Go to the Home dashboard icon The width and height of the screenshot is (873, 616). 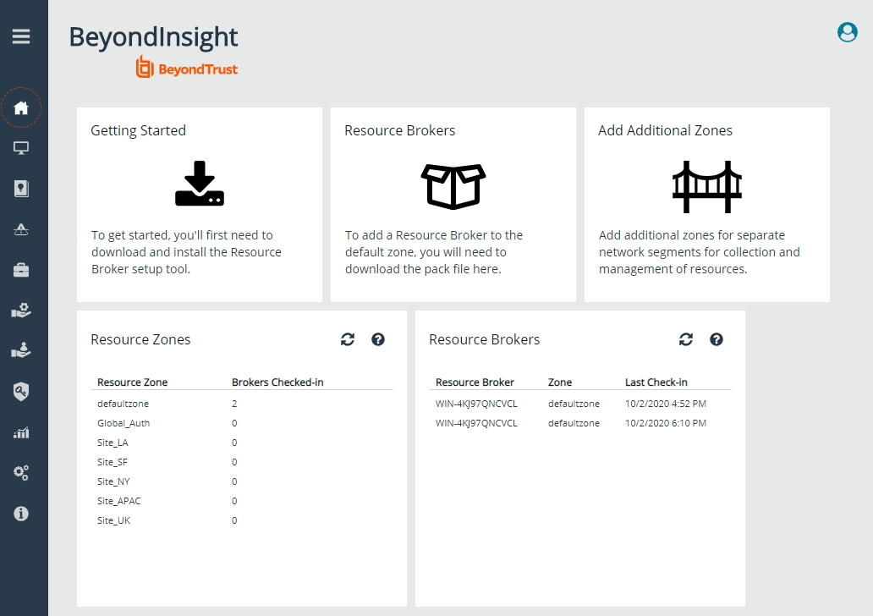pos(22,107)
